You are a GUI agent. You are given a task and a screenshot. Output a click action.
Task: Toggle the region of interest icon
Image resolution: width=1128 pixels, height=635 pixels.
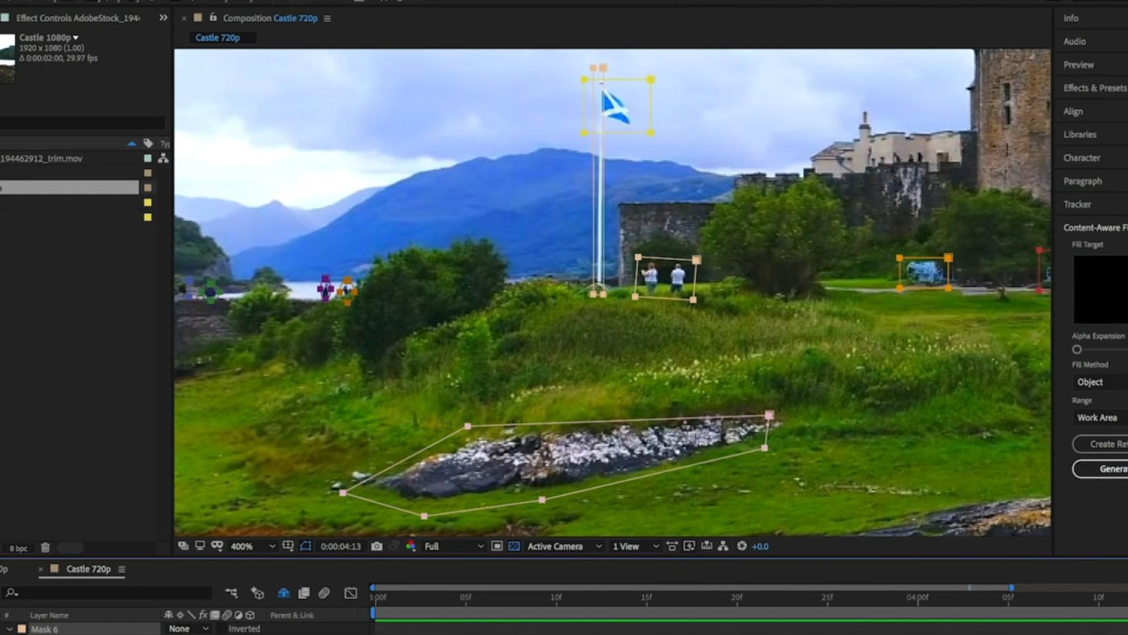[x=497, y=546]
